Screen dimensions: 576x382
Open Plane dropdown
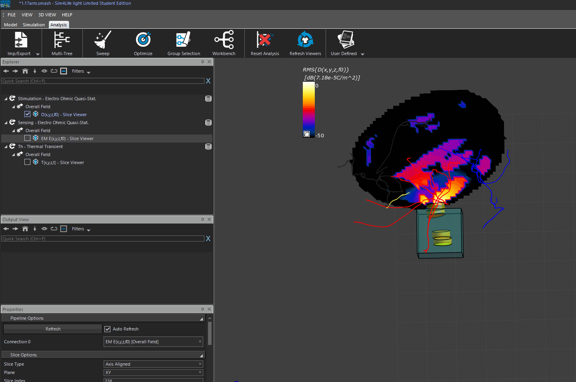tap(153, 372)
